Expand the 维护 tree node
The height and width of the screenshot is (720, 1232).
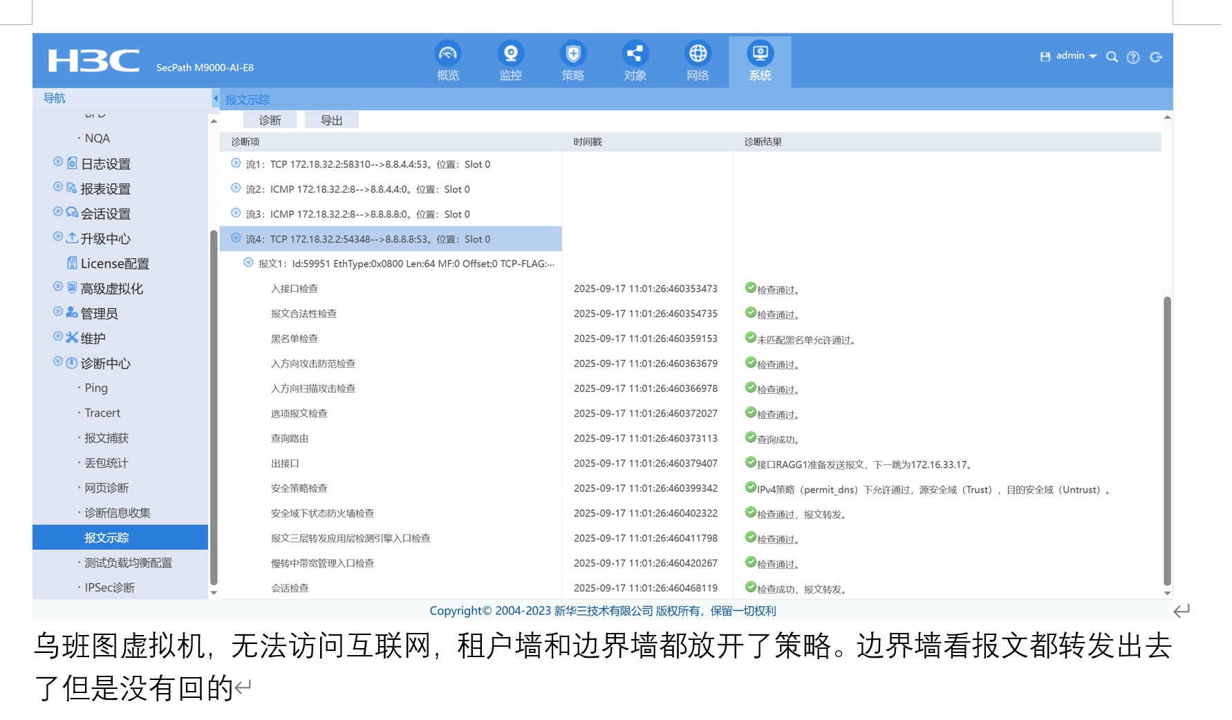click(x=58, y=336)
